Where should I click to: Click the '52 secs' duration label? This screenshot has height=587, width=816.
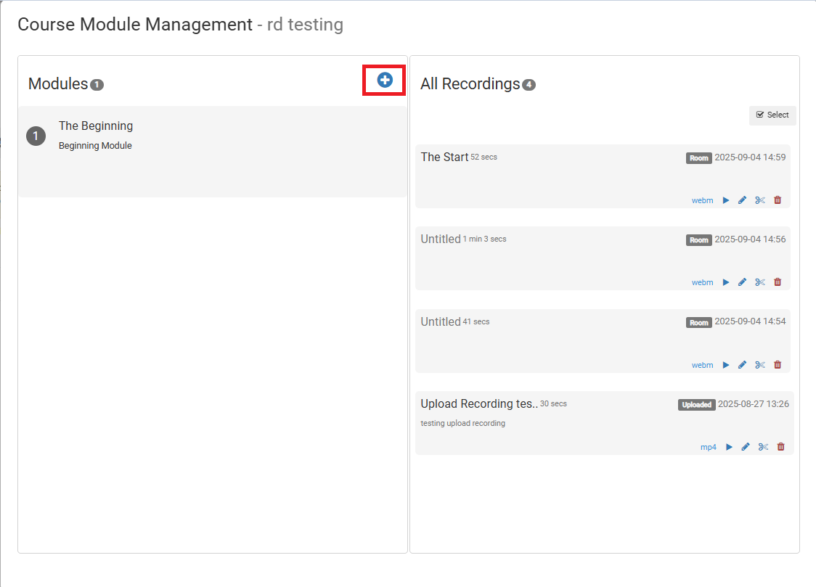click(x=484, y=157)
